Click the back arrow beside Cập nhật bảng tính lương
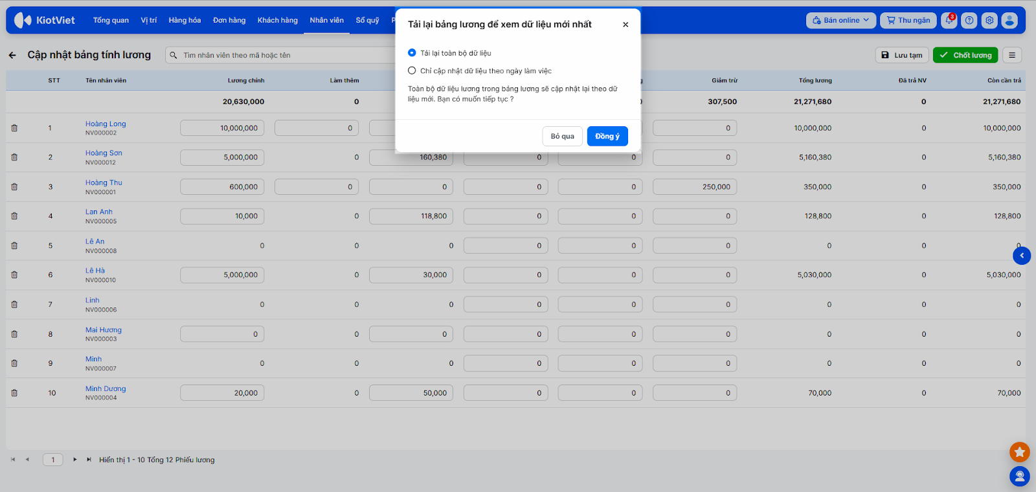 coord(12,55)
